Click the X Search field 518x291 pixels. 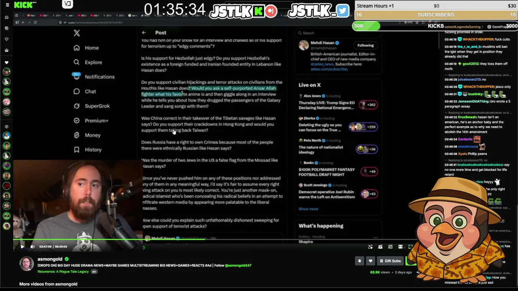click(x=338, y=33)
